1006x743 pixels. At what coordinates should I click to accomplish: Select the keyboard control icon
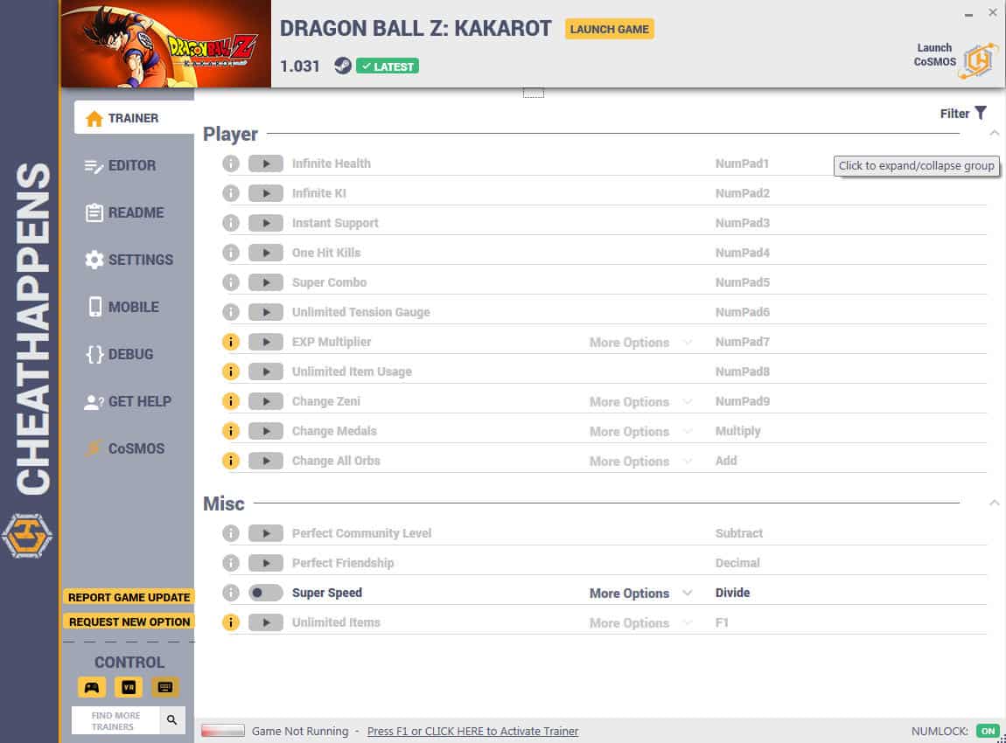(x=164, y=687)
